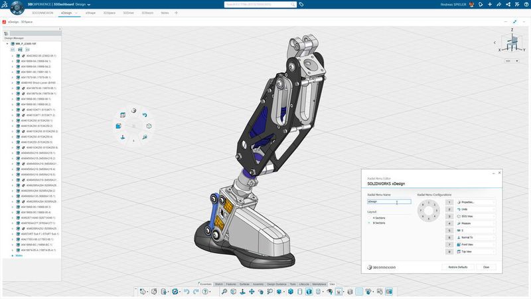Viewport: 531px width, 299px height.
Task: Click the sphere Properties icon in radial menu
Action: (x=134, y=110)
